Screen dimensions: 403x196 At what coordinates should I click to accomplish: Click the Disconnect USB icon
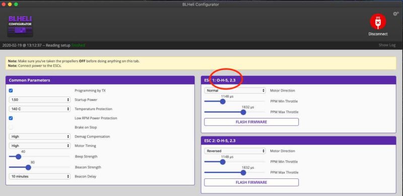click(x=378, y=22)
